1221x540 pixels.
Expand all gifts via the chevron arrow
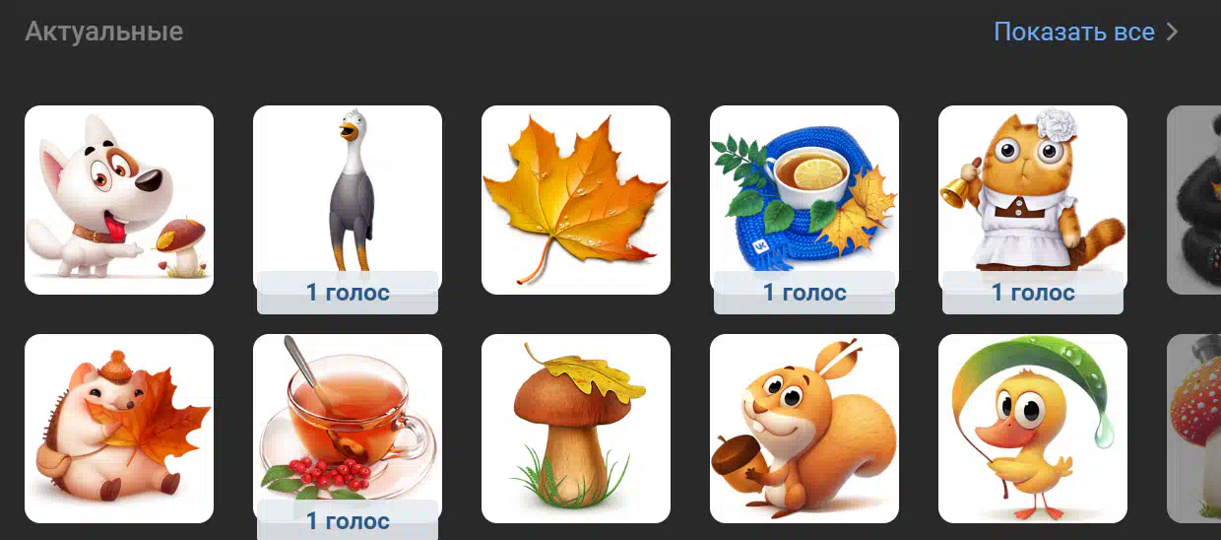(x=1172, y=32)
